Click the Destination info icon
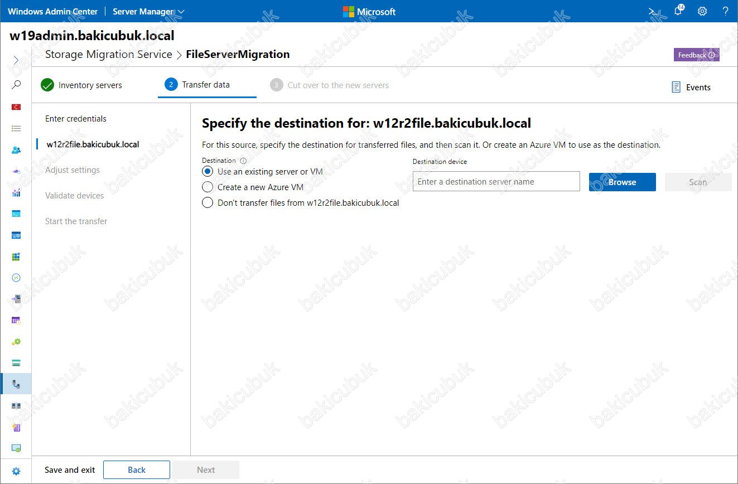 pos(243,161)
